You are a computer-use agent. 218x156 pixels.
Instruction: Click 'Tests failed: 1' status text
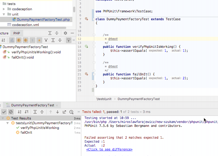[x=93, y=112]
